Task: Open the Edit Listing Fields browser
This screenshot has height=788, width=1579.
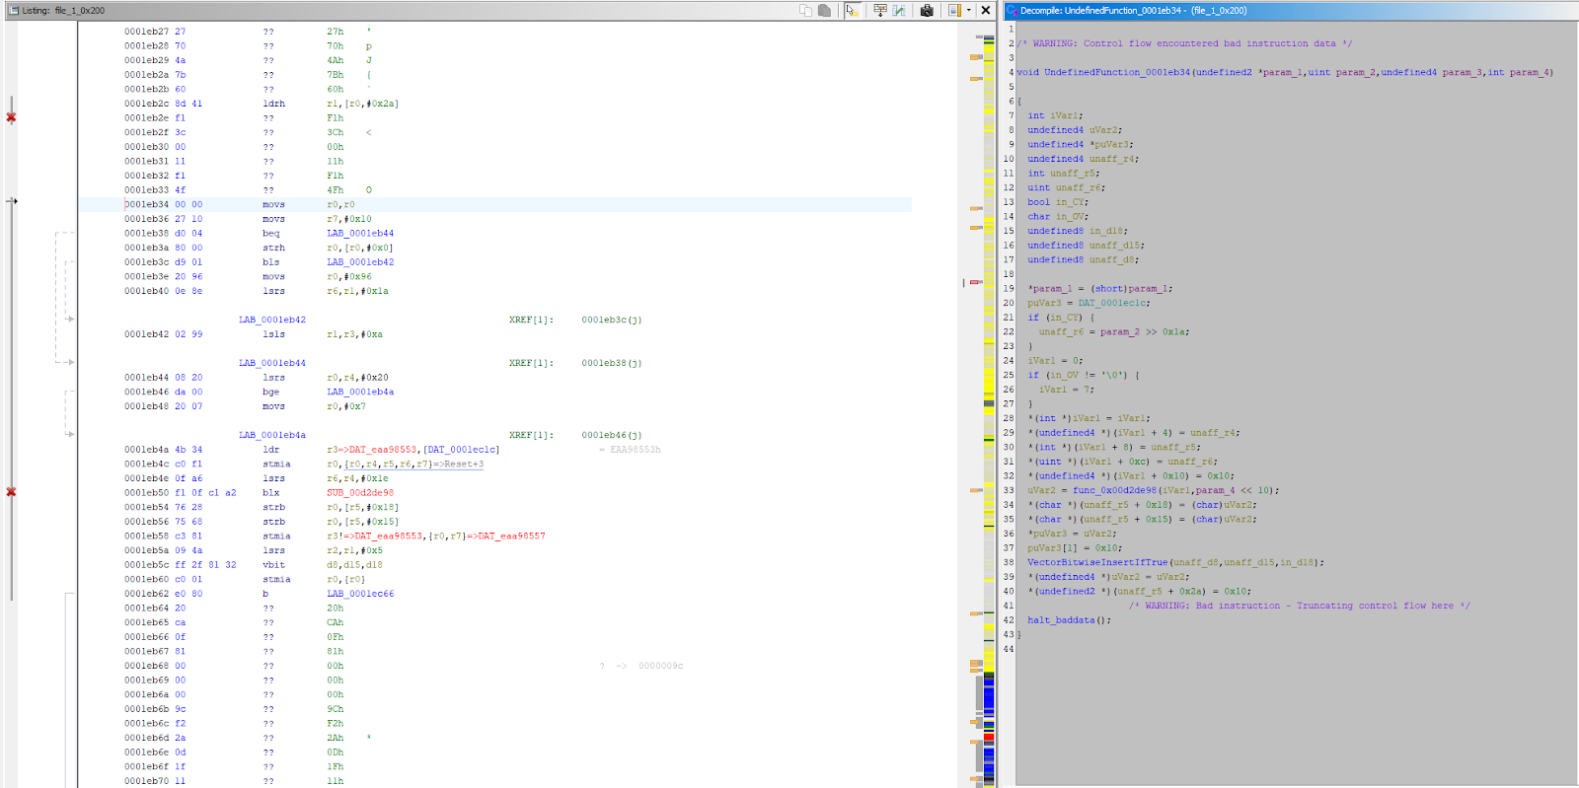Action: tap(880, 10)
